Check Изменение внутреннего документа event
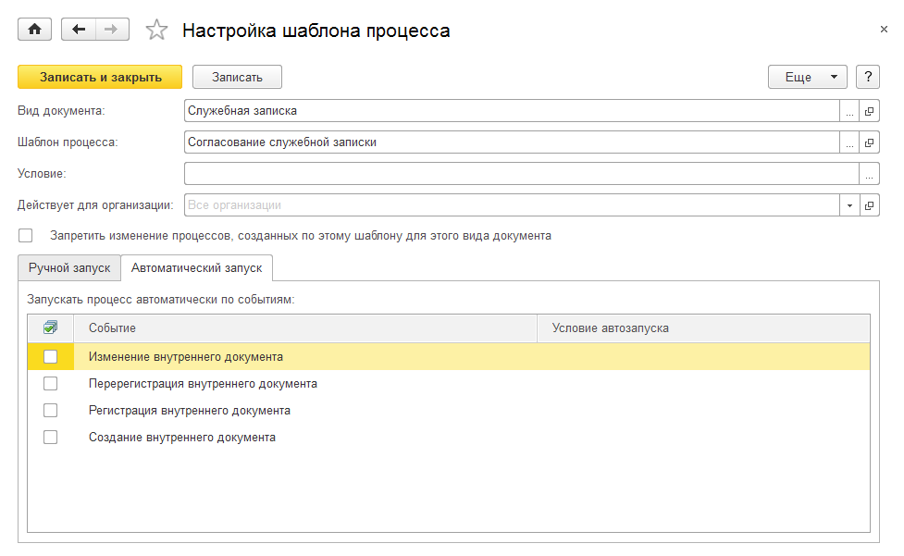This screenshot has width=904, height=556. point(50,356)
